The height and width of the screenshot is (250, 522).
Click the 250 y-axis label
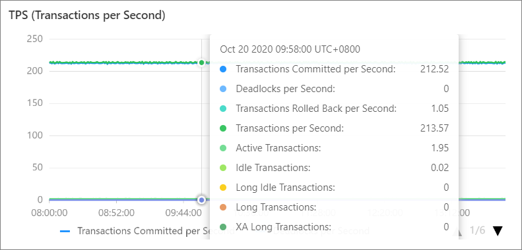[34, 39]
